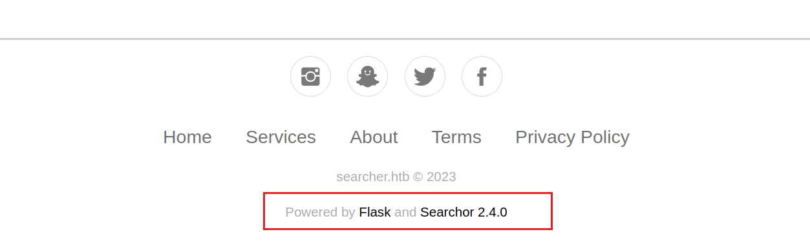Screen dimensions: 810x243
Task: Select the About footer link
Action: 374,137
